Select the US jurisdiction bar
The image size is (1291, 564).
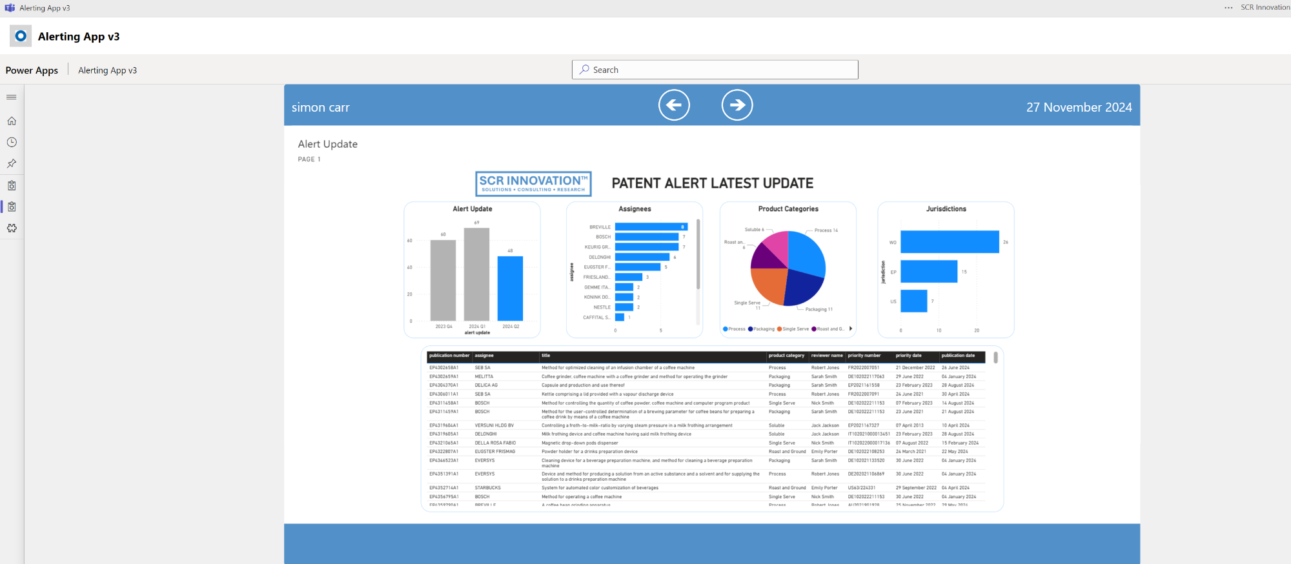pyautogui.click(x=913, y=301)
